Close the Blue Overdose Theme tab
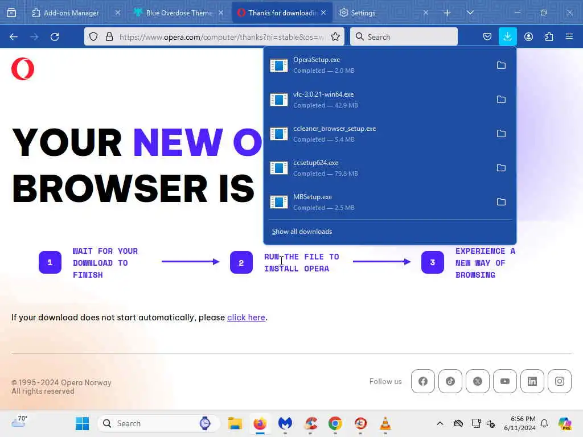 coord(221,13)
